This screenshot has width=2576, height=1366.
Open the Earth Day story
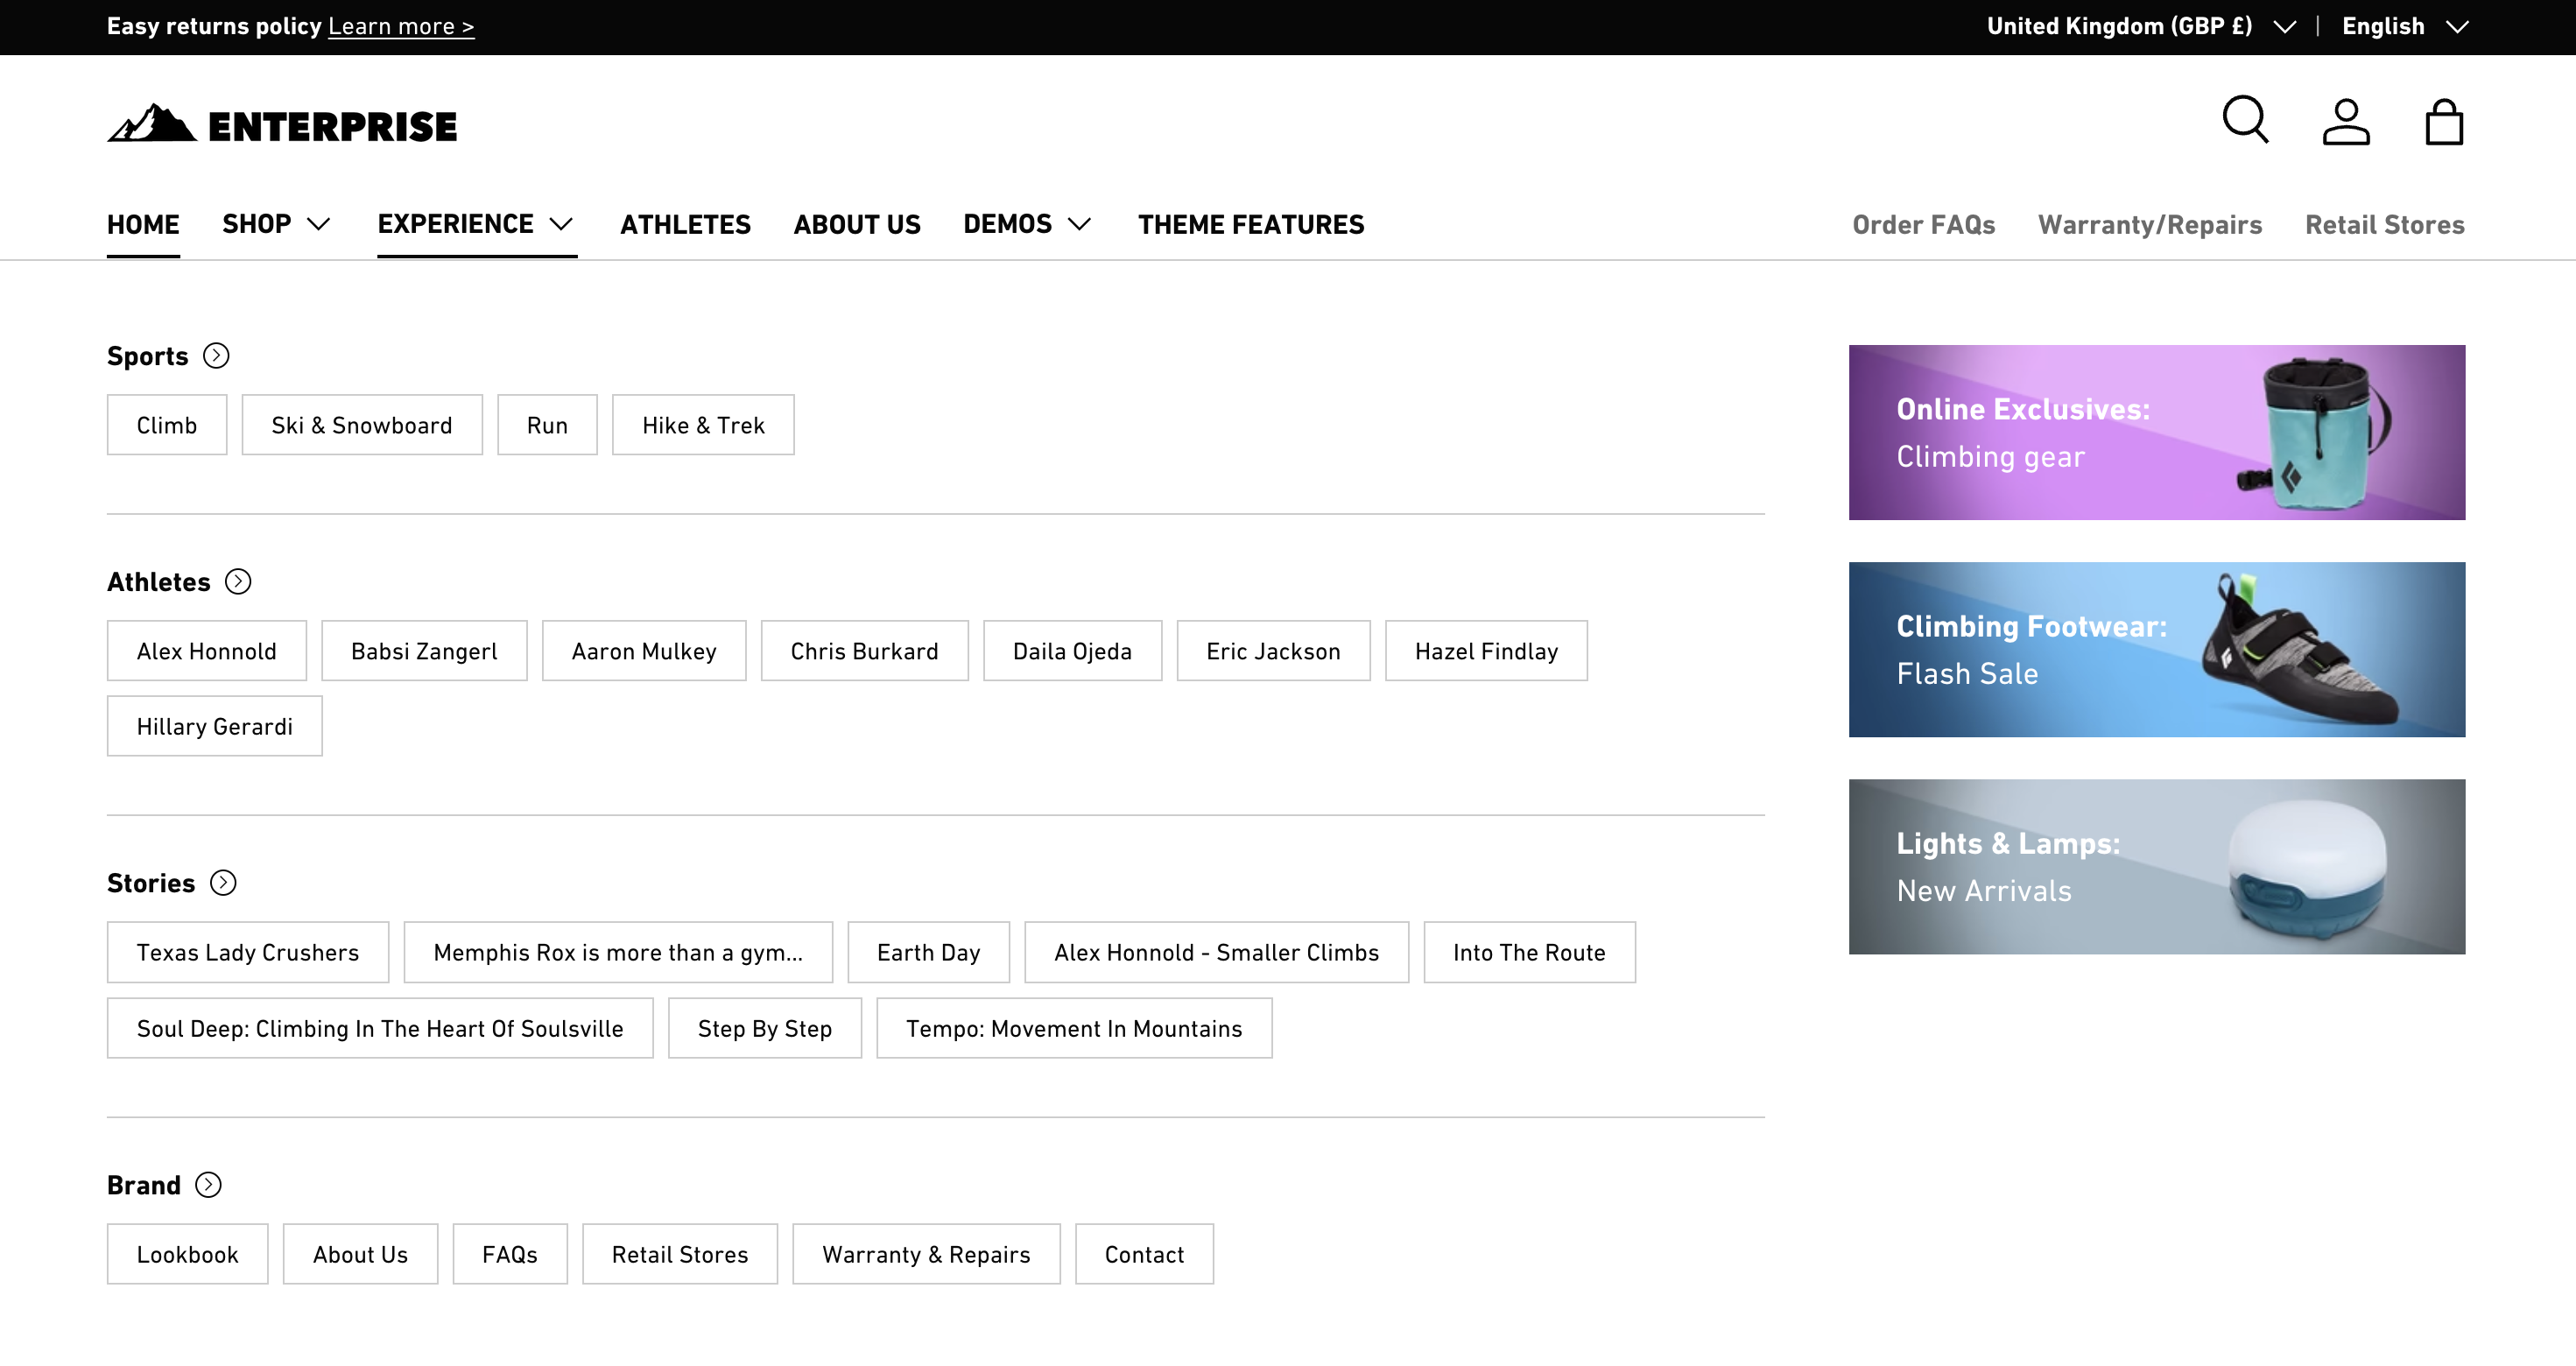(928, 952)
